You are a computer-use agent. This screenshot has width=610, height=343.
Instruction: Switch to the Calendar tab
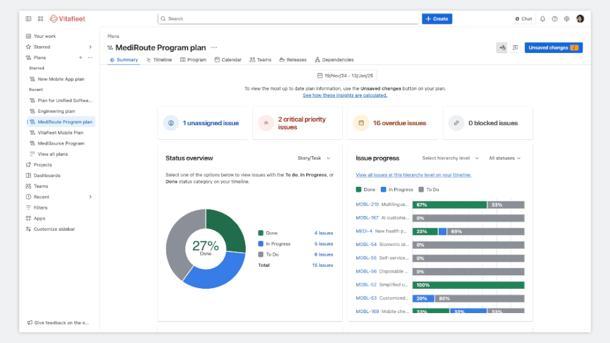[228, 60]
